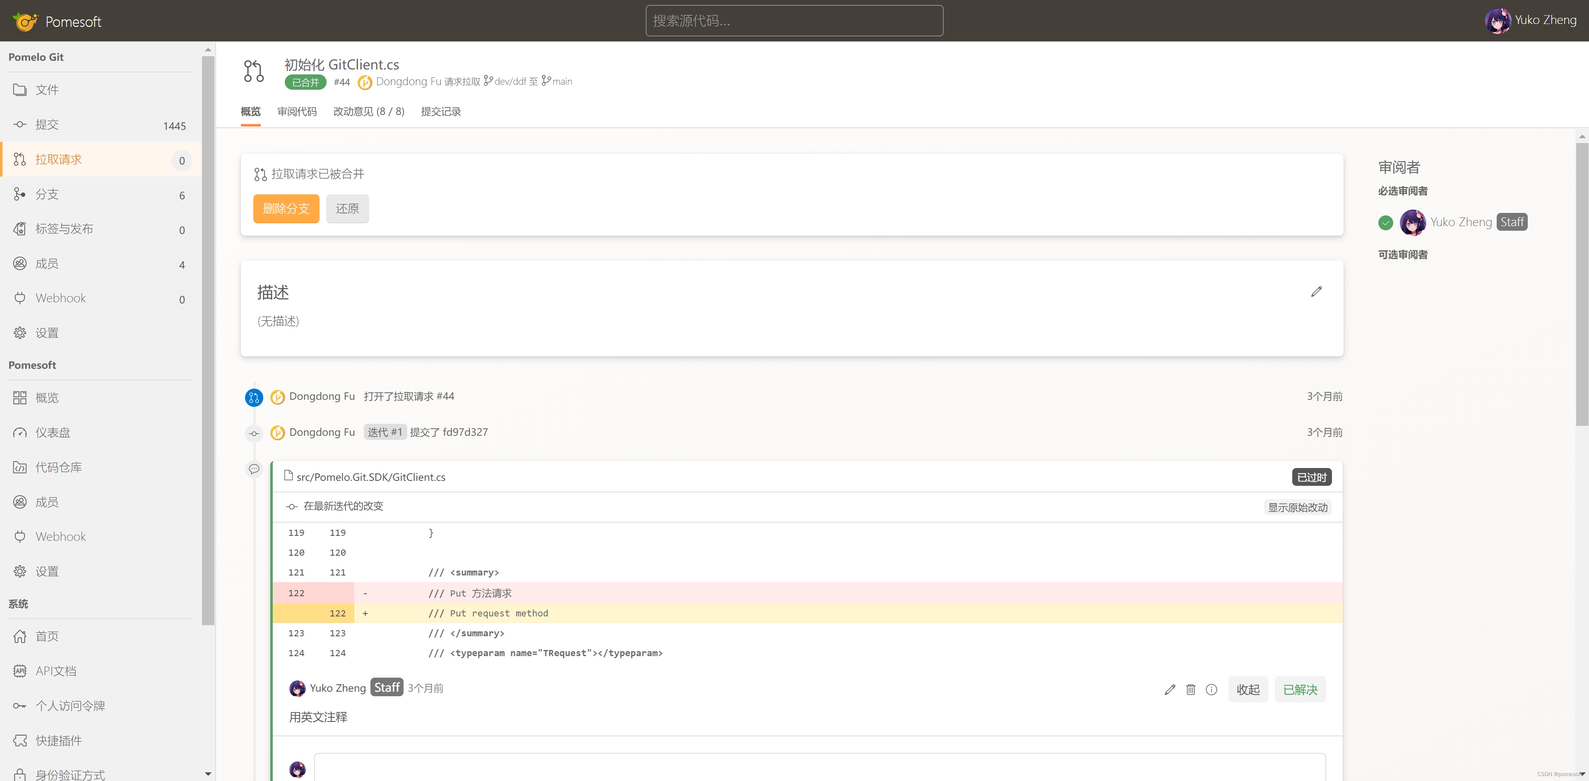Toggle 显示原始改动 view

click(1297, 507)
